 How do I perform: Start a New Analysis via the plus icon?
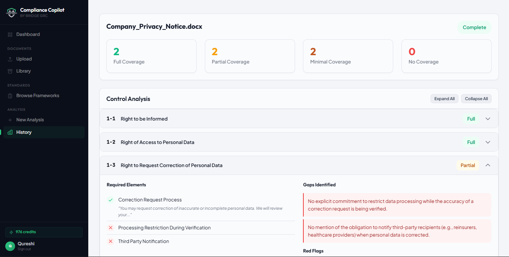click(x=9, y=119)
